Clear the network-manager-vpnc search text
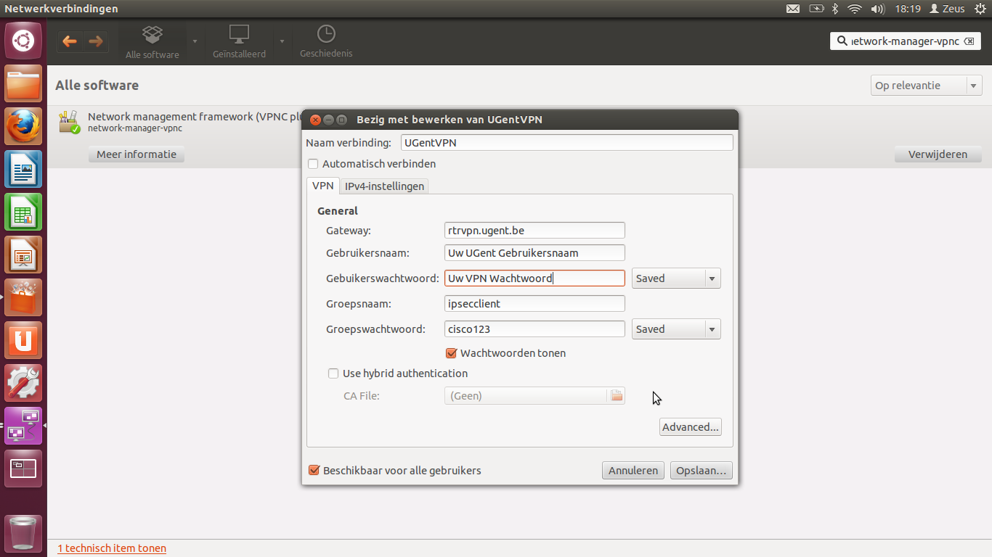The width and height of the screenshot is (992, 557). click(x=968, y=41)
